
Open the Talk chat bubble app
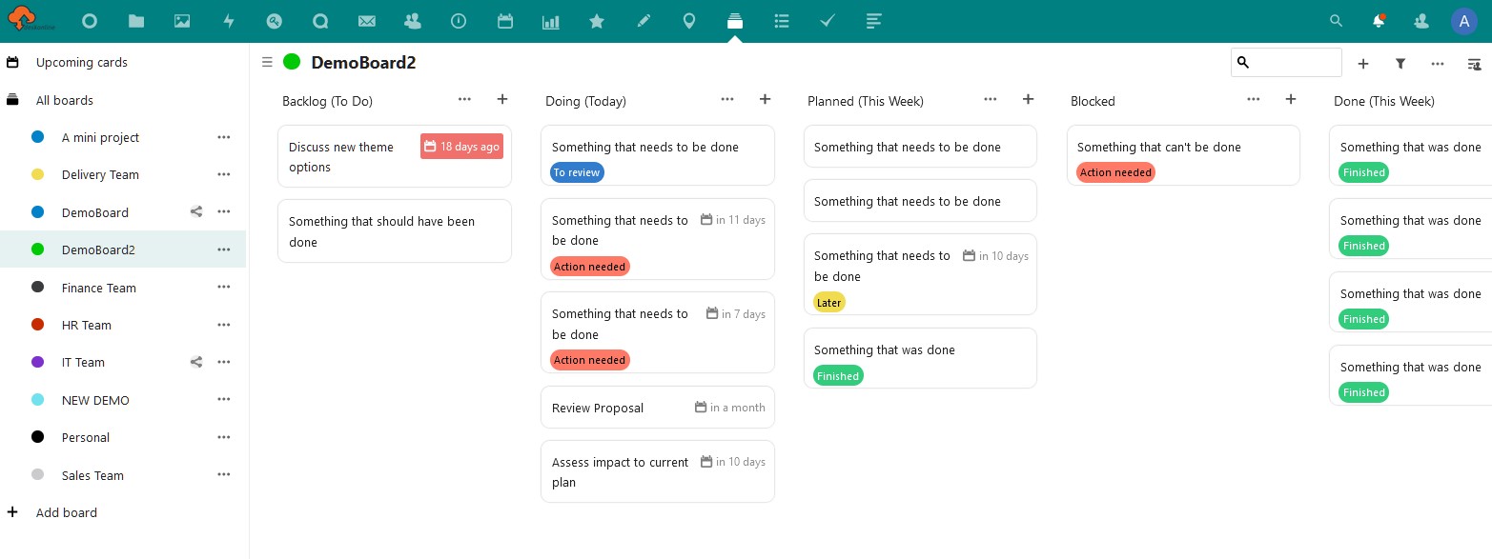coord(320,21)
